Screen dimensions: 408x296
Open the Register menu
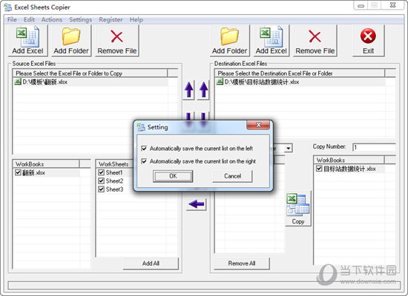click(x=111, y=20)
